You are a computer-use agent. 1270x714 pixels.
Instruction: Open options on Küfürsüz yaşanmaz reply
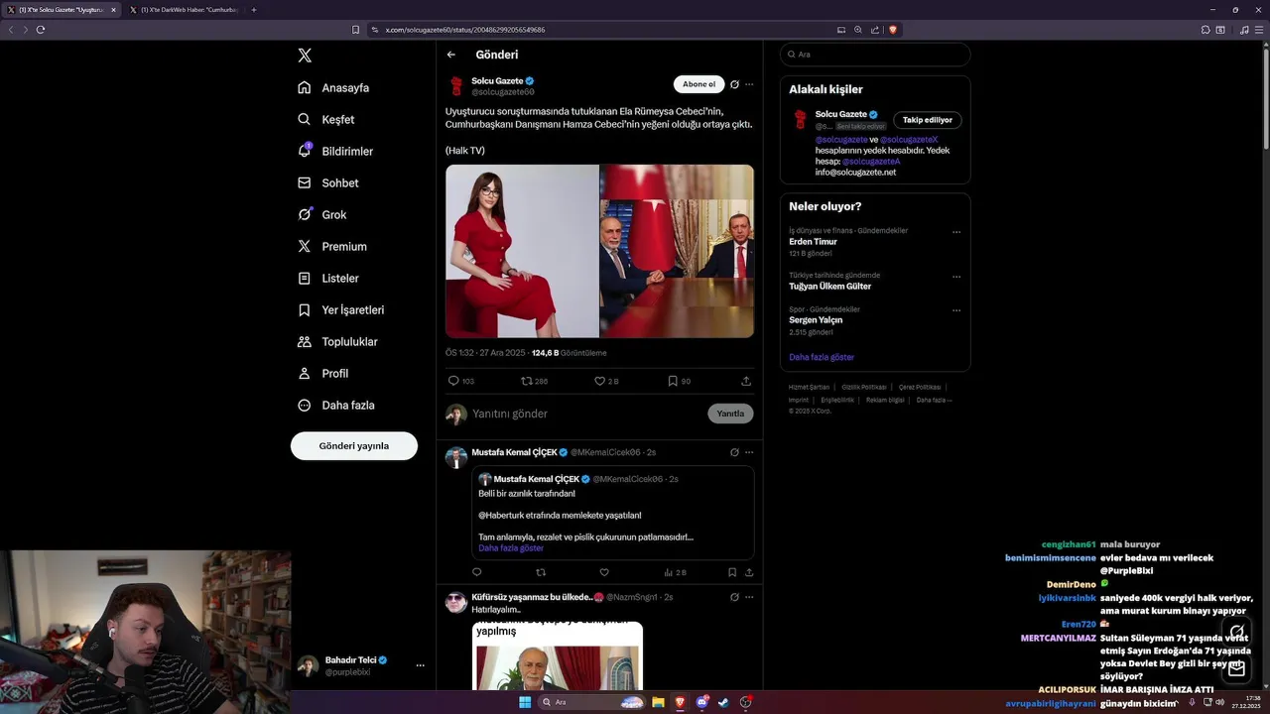pyautogui.click(x=749, y=597)
